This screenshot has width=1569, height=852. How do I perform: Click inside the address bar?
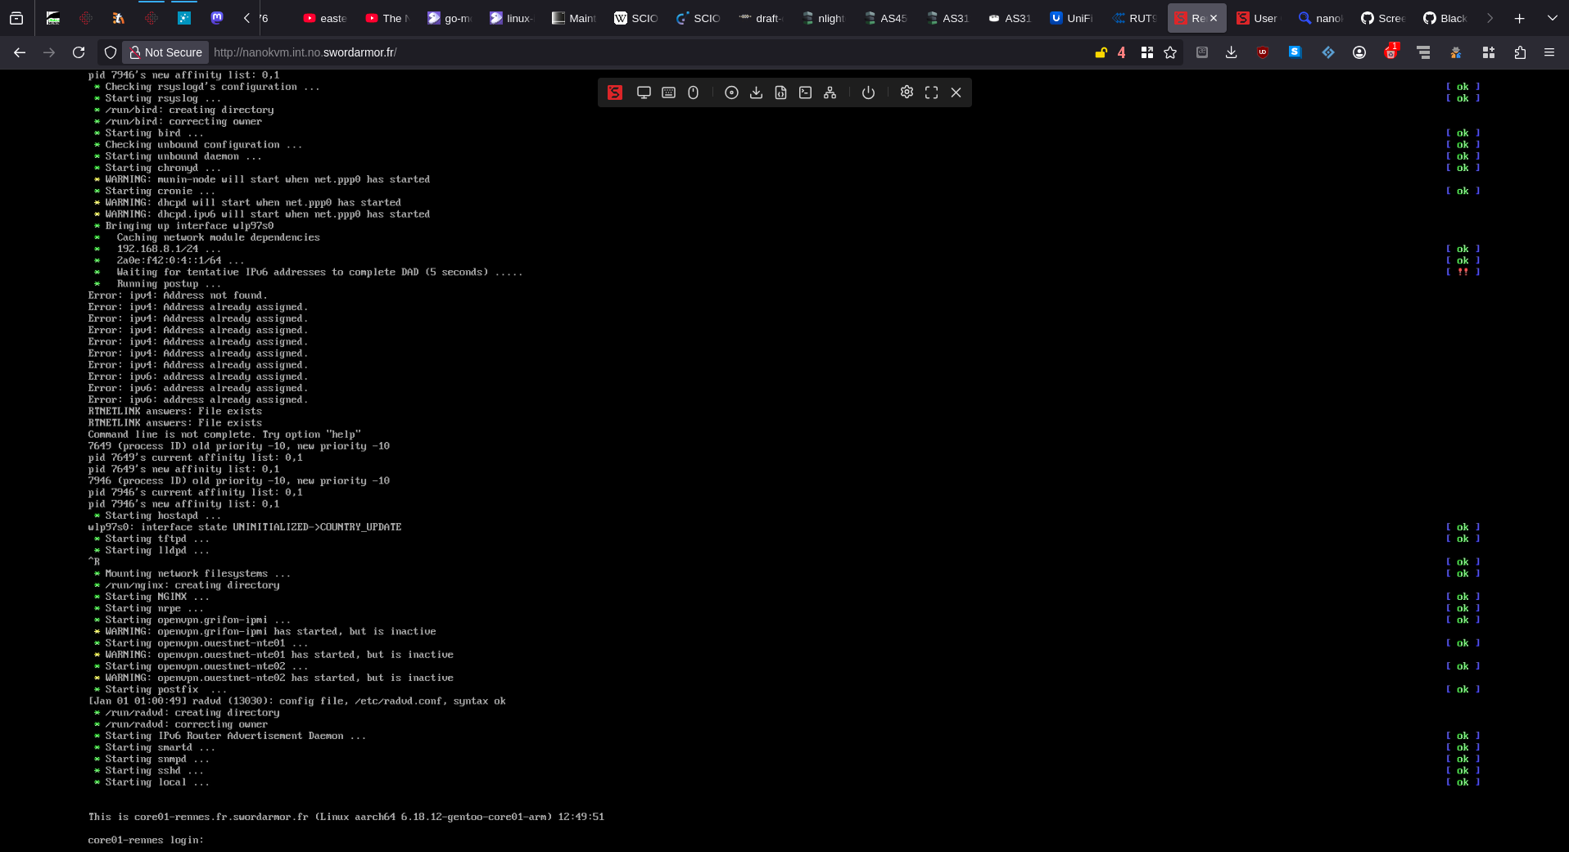[x=491, y=52]
